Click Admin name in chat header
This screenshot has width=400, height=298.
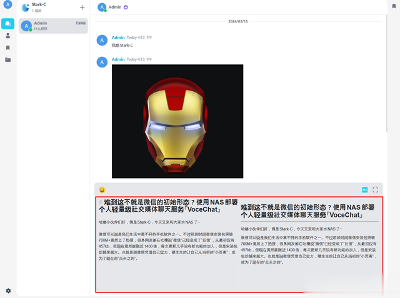point(115,7)
